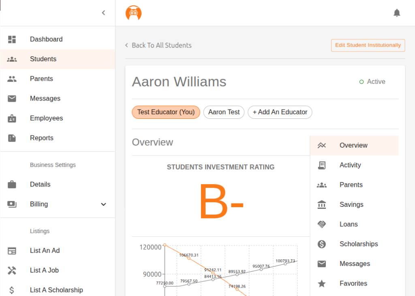Click the Favorites star icon
415x296 pixels.
point(322,283)
